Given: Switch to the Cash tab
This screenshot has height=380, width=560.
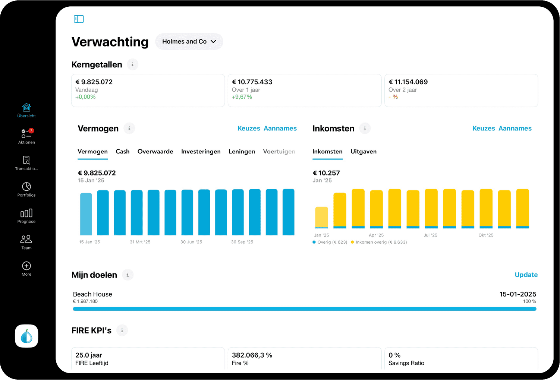Looking at the screenshot, I should click(122, 152).
